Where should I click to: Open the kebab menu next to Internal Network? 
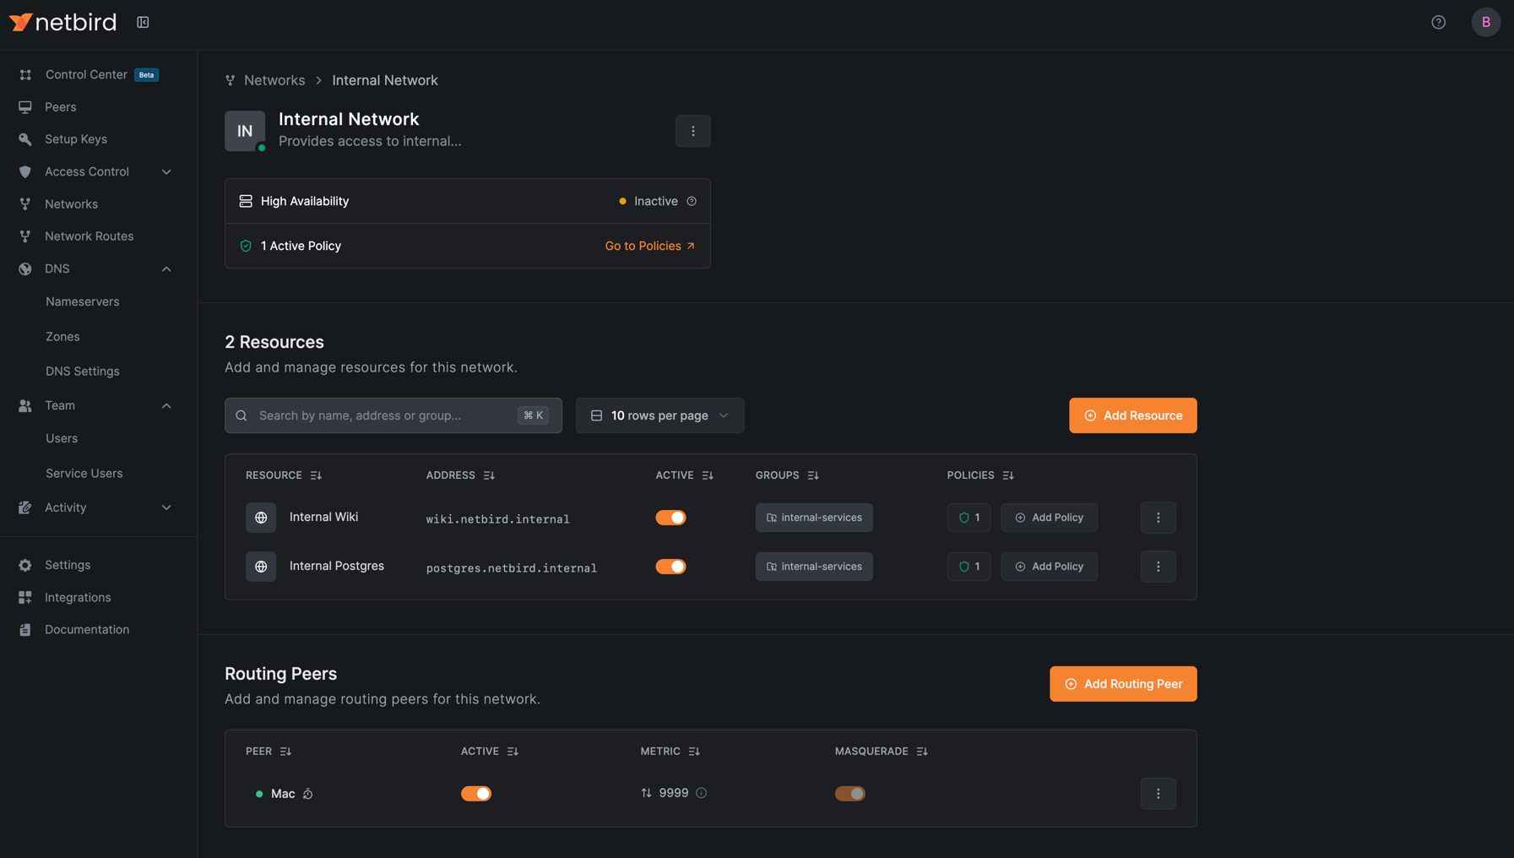[692, 131]
